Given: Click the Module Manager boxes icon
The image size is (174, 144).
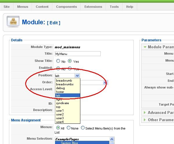Looking at the screenshot, I should (13, 21).
